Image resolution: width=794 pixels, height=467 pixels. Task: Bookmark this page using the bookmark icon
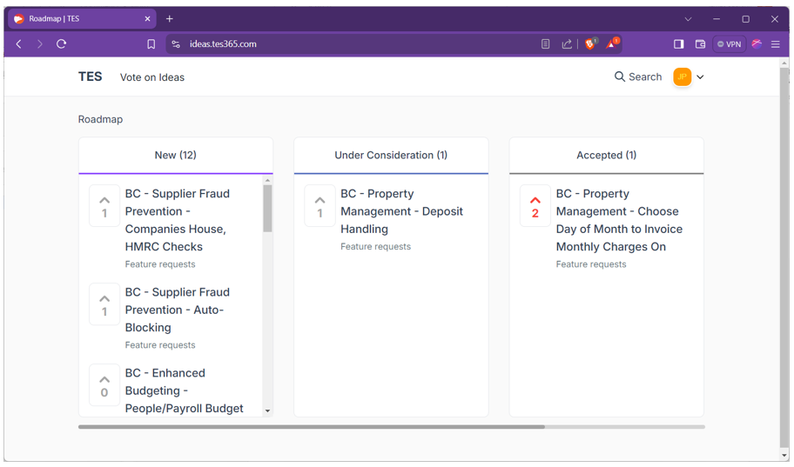click(x=151, y=44)
